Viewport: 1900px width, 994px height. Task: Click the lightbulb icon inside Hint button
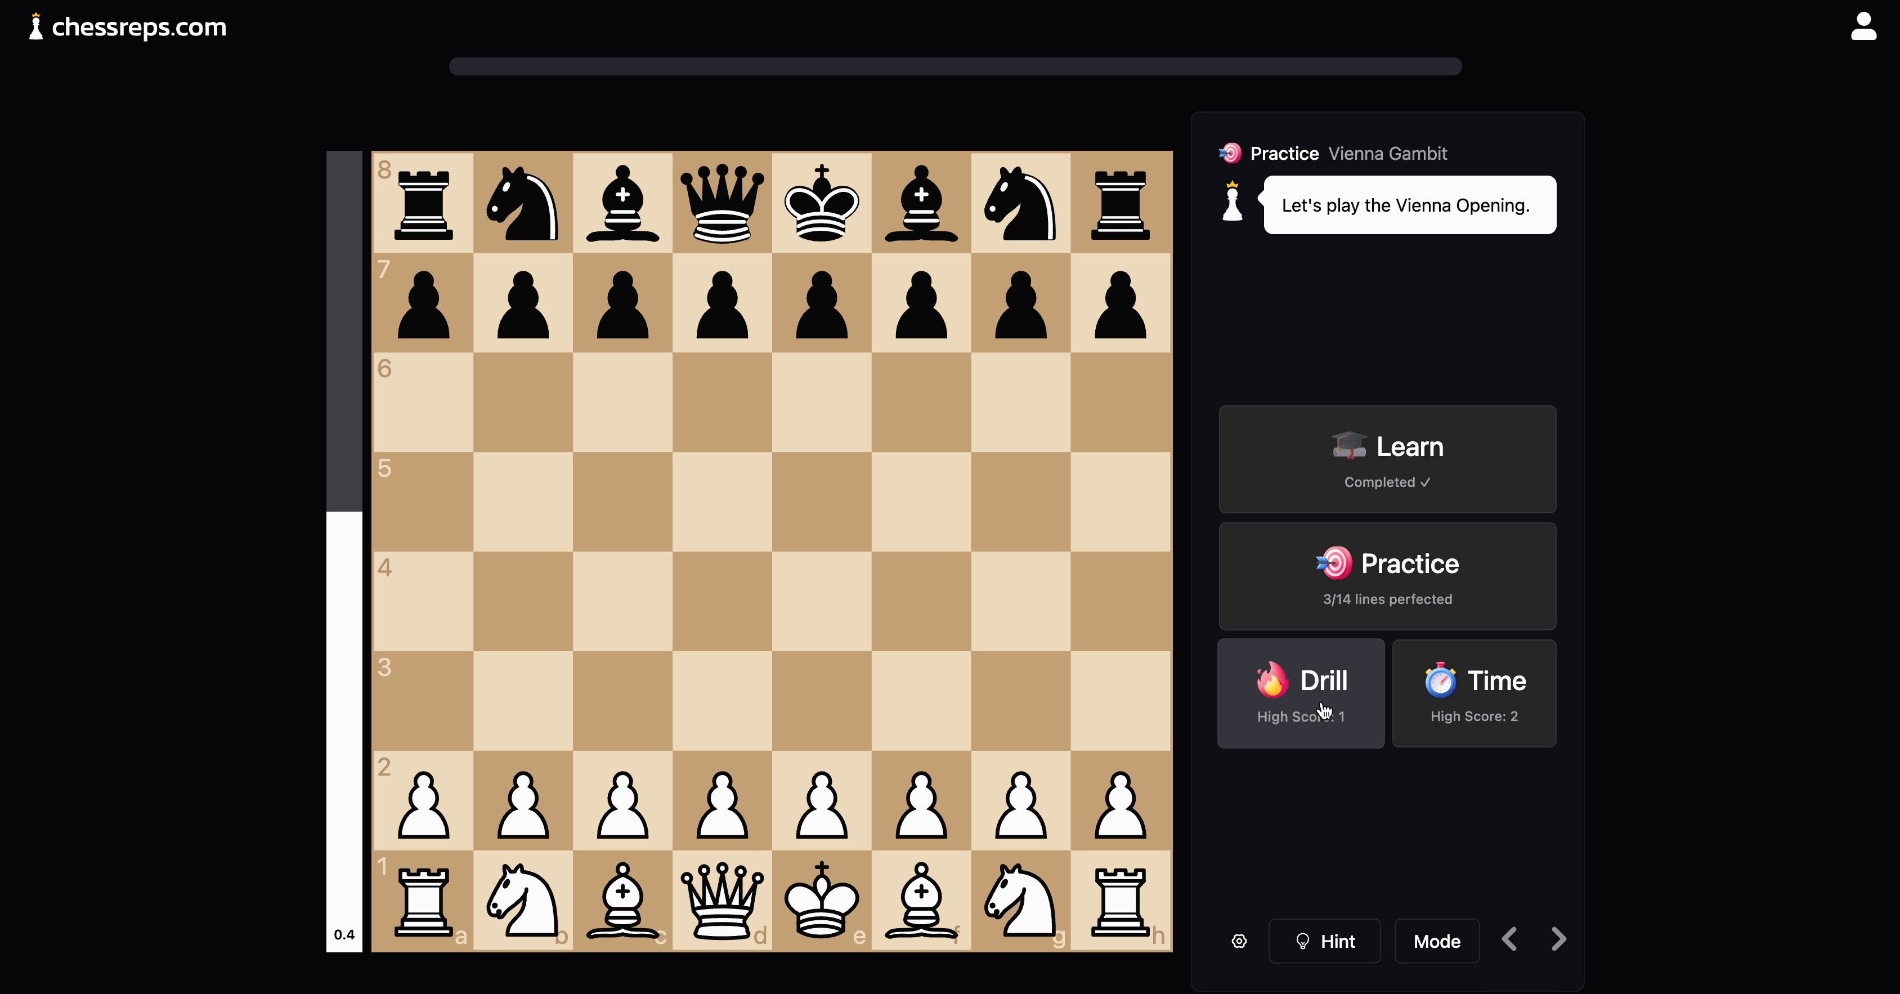tap(1303, 941)
